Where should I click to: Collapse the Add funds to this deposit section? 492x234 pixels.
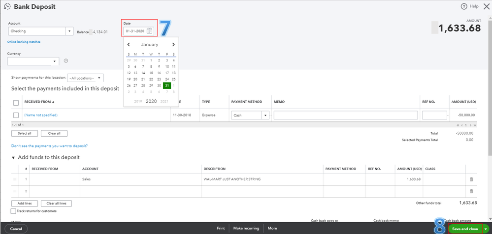coord(13,157)
